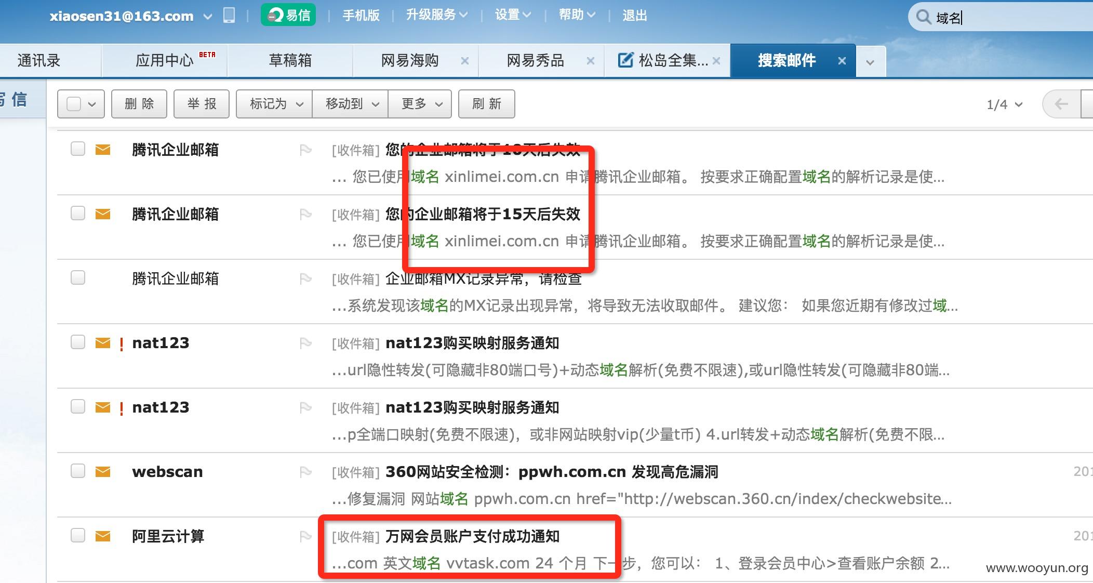Screen dimensions: 1093x583
Task: Click the important exclamation mark on first nat123
Action: (x=122, y=344)
